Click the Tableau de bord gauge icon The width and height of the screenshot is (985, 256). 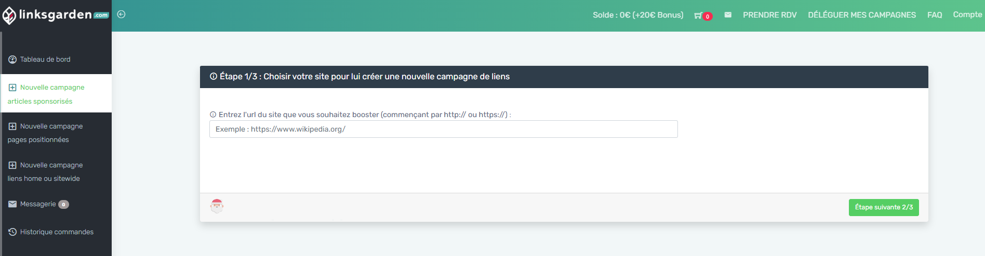point(12,60)
